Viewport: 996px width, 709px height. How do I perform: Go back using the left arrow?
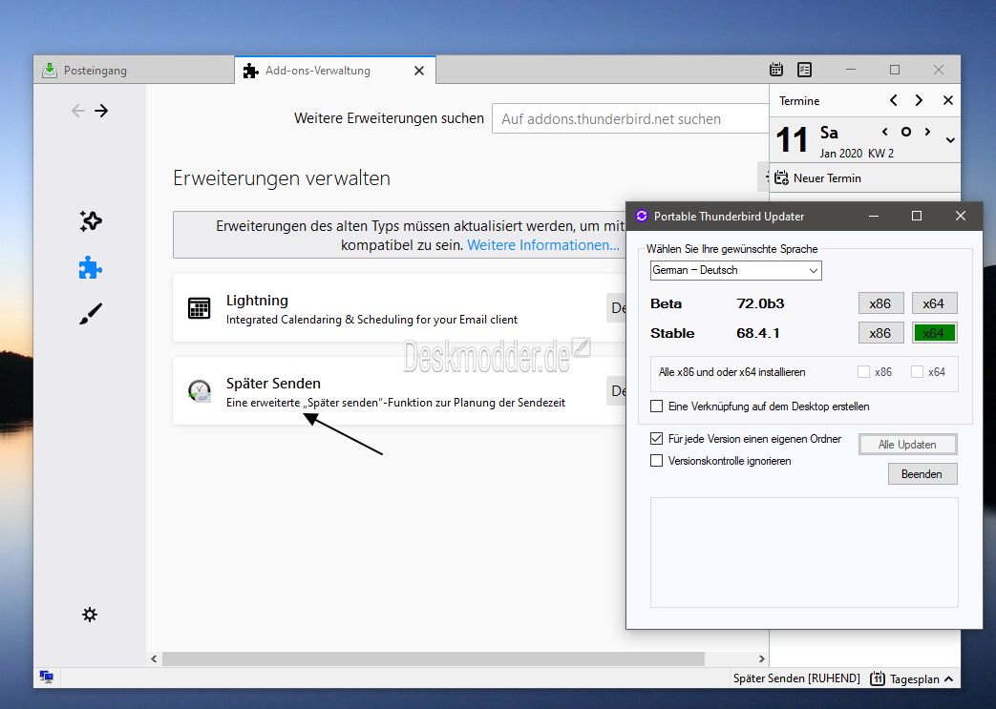(78, 111)
